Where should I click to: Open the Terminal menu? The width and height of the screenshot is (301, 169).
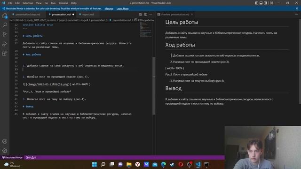click(63, 3)
